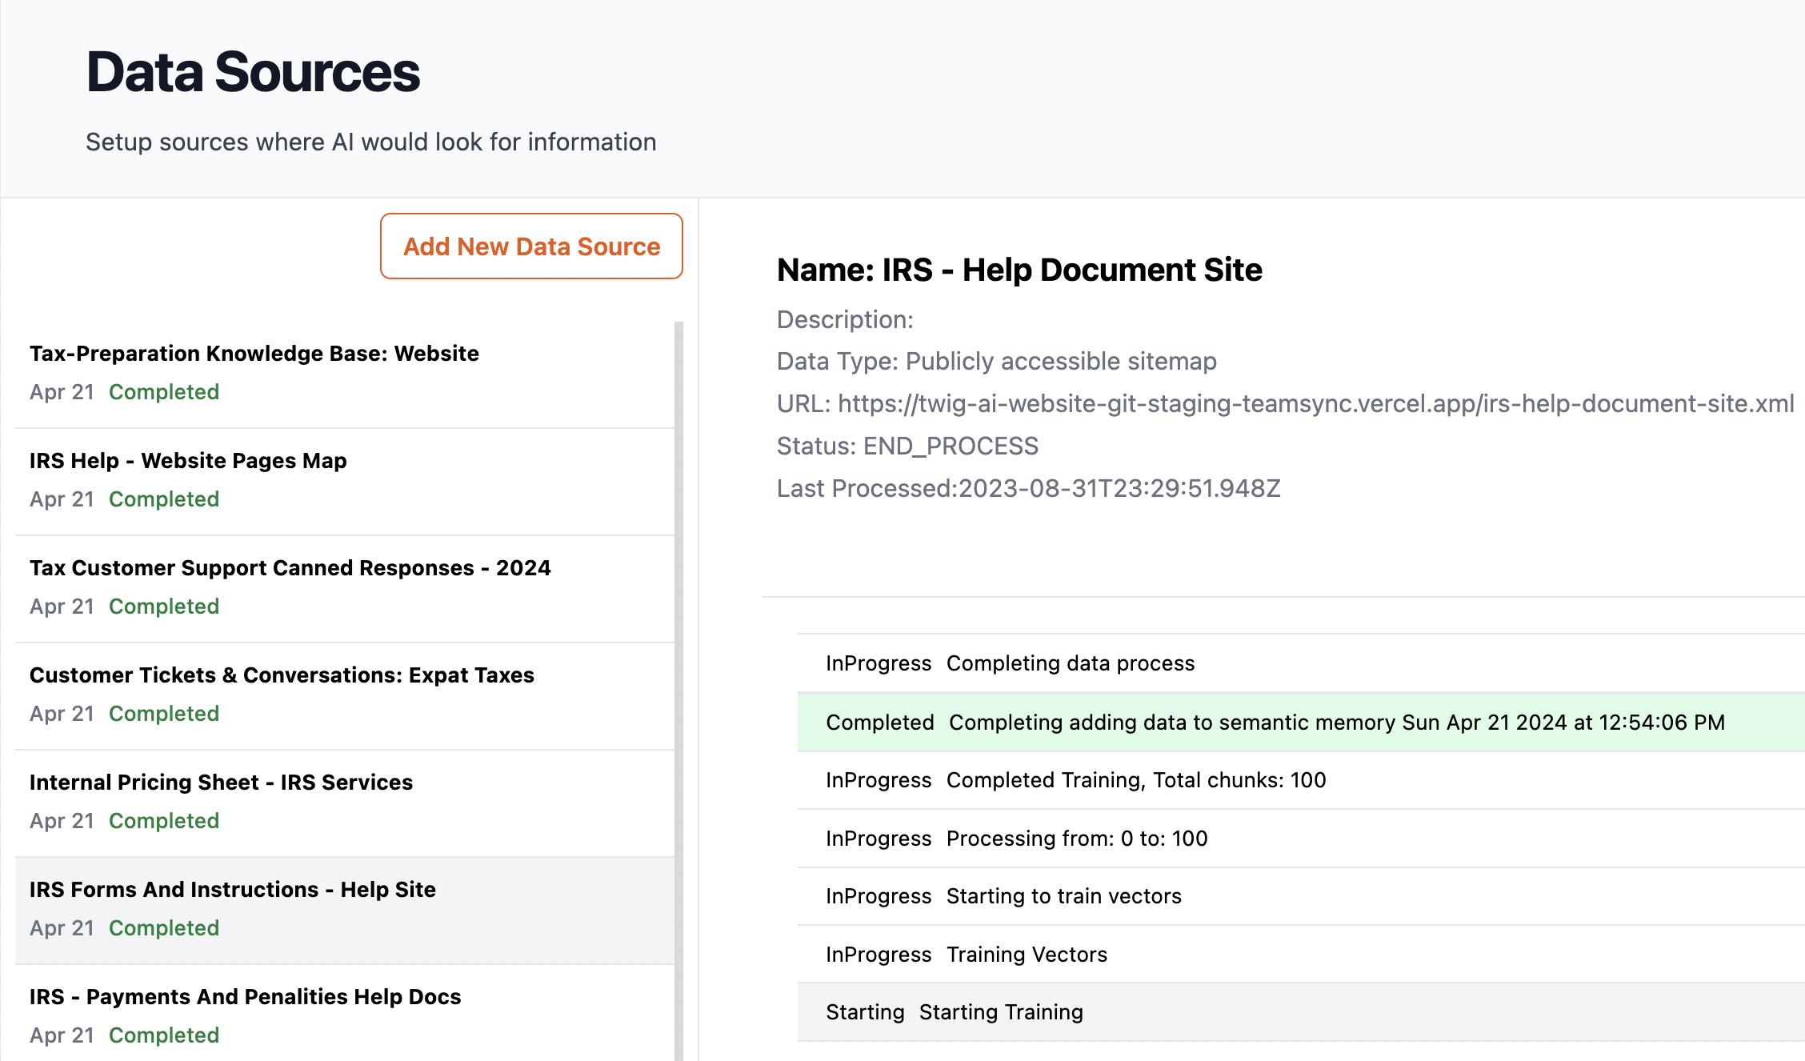Screen dimensions: 1805x1061
Task: Click the Data Sources page title
Action: click(253, 72)
